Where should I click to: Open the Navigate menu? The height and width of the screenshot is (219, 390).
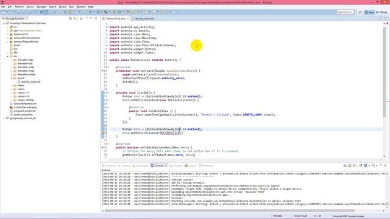[x=41, y=7]
